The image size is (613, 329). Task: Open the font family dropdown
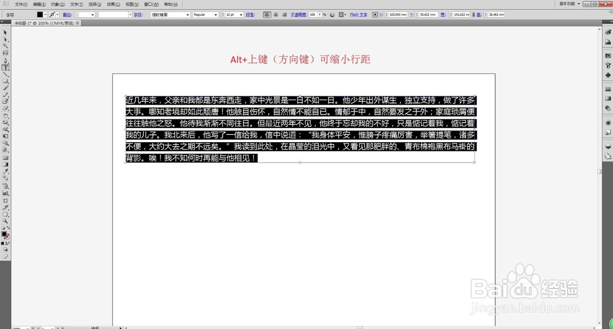188,15
